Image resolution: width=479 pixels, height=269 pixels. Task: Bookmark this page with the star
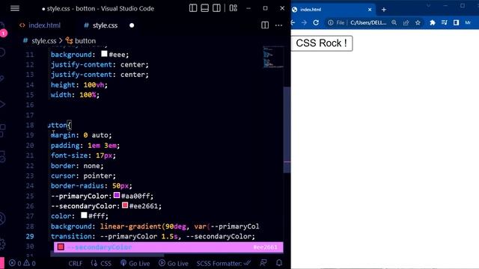pos(418,22)
